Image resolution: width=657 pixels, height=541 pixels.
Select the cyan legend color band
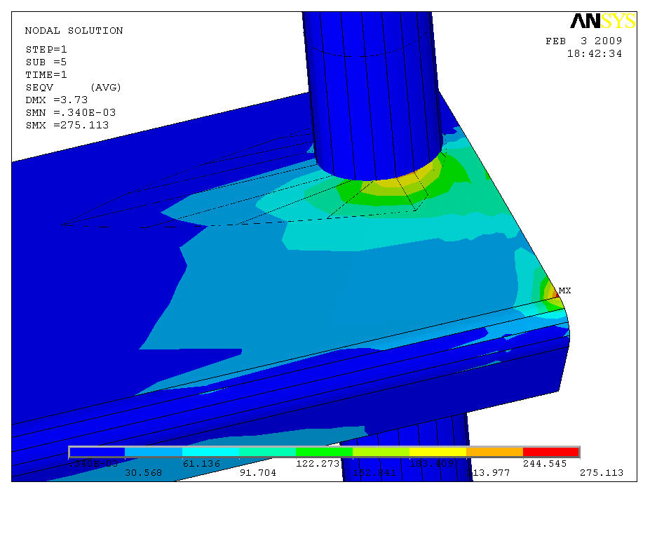[x=210, y=452]
